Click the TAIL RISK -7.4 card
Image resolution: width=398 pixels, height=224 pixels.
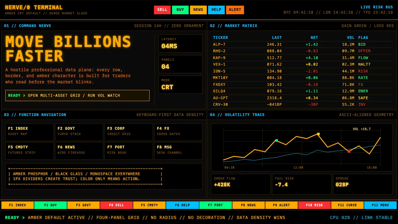(302, 184)
